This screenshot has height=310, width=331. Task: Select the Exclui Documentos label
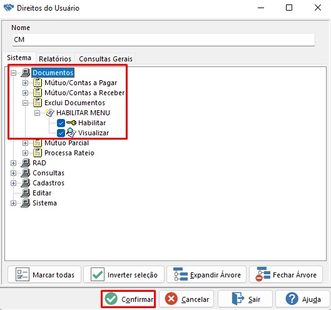click(x=74, y=103)
